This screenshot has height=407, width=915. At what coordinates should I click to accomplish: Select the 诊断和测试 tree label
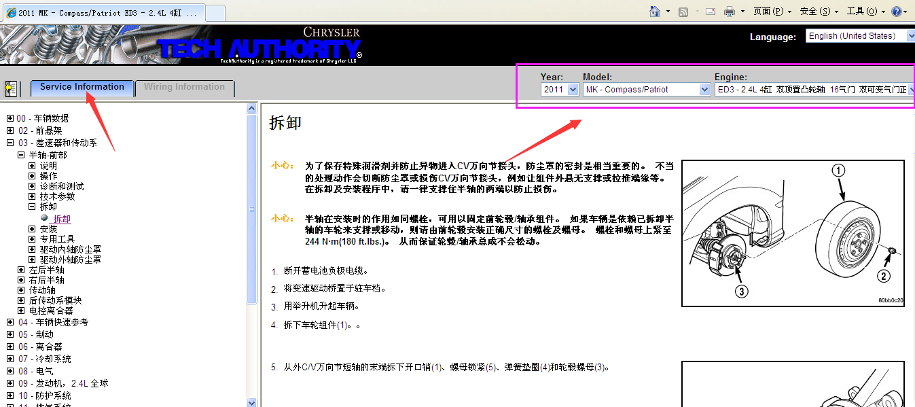coord(62,186)
